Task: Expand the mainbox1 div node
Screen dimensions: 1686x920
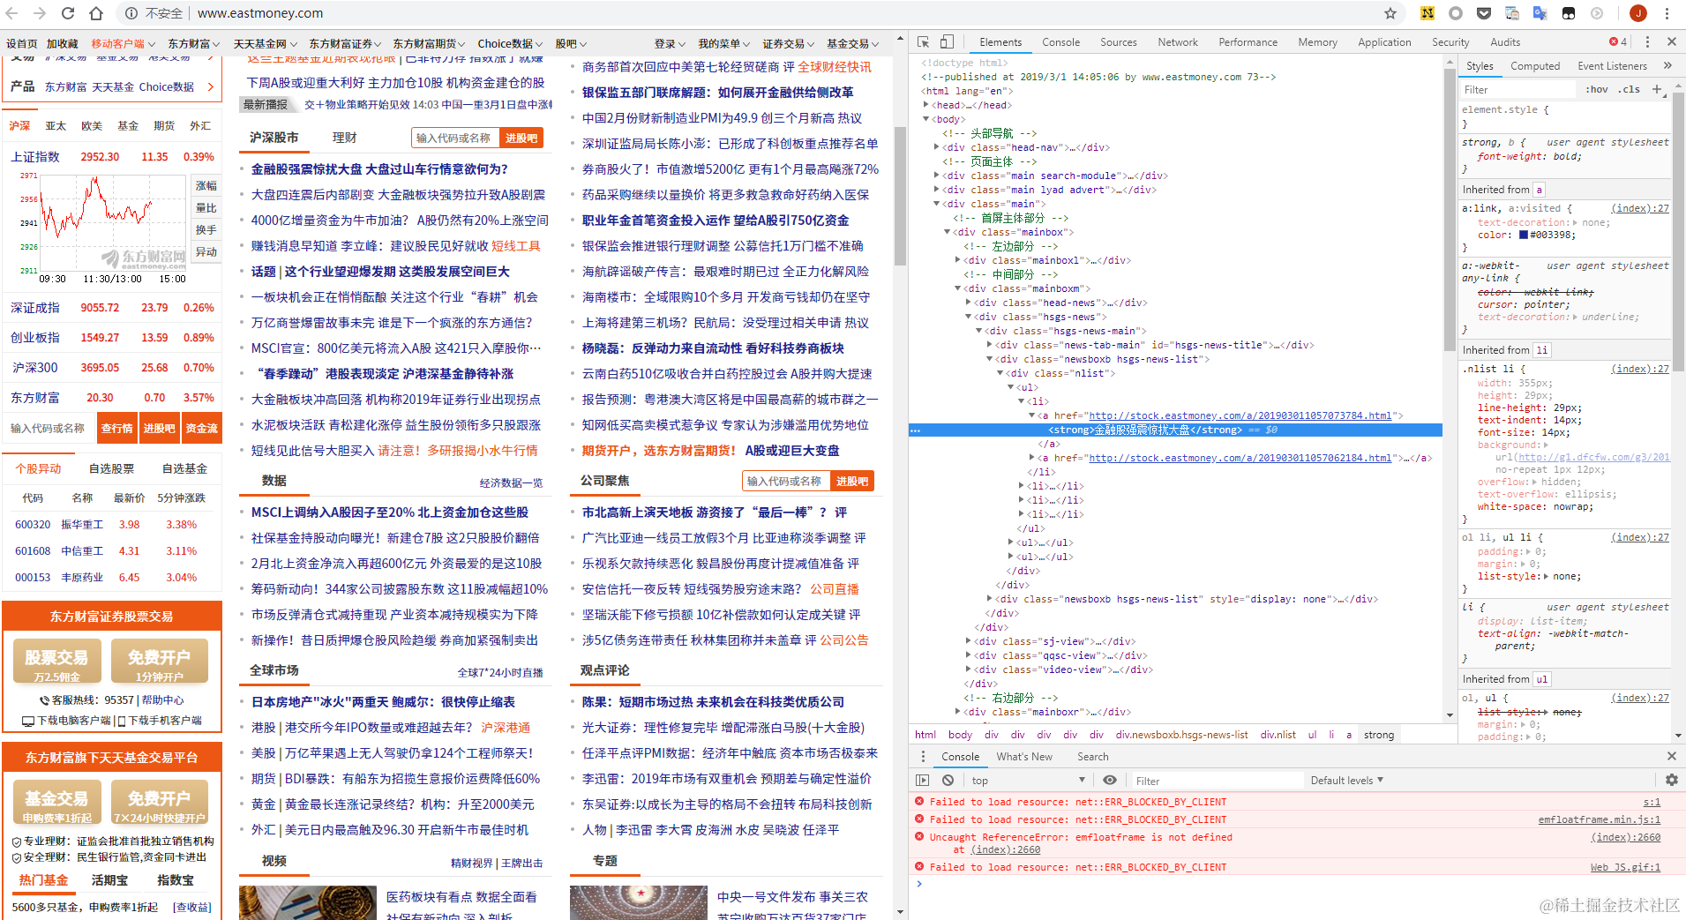Action: pyautogui.click(x=957, y=260)
